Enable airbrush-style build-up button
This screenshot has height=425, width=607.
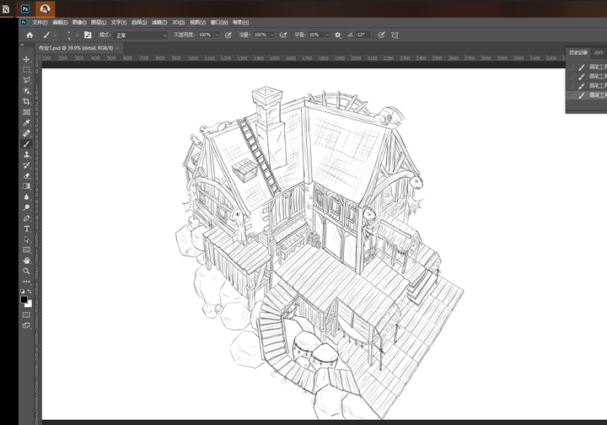pos(283,35)
